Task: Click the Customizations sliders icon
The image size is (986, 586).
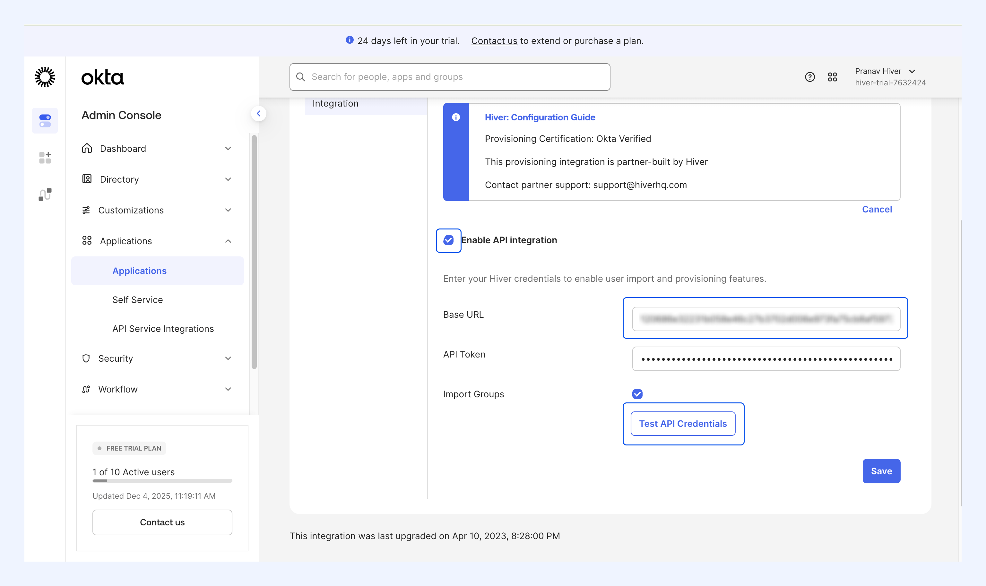Action: point(86,210)
